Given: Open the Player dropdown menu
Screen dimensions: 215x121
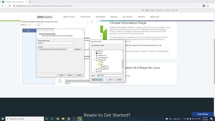Looking at the screenshot, I should [24, 25].
